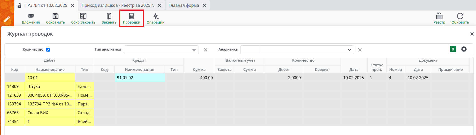This screenshot has width=476, height=135.
Task: Switch to Главная форма tab
Action: pyautogui.click(x=184, y=5)
